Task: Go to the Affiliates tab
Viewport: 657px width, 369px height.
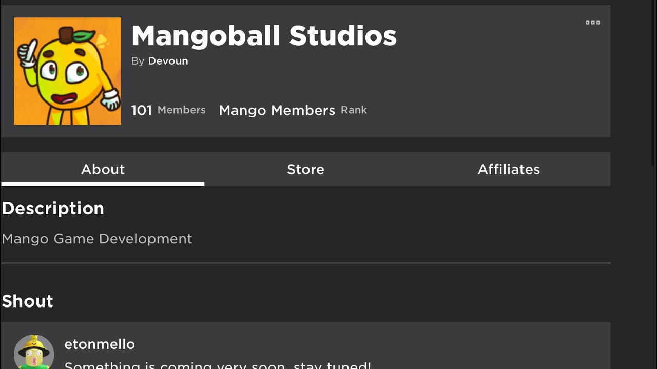Action: click(509, 169)
